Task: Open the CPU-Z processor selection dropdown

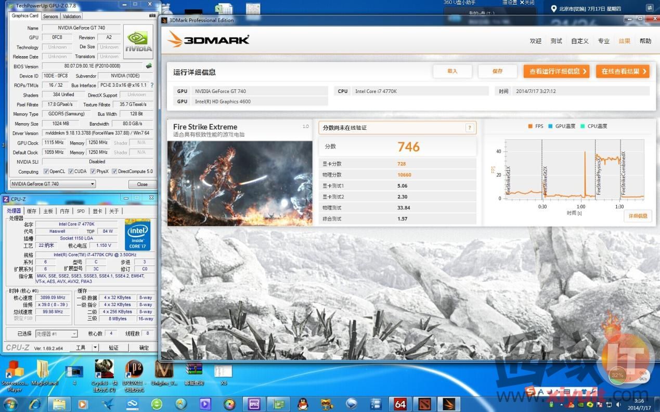Action: (56, 334)
